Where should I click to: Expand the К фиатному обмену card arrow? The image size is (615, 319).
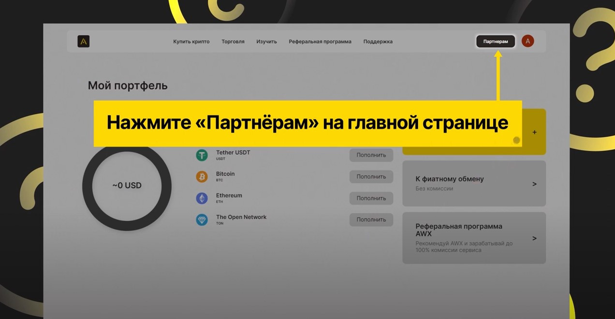pyautogui.click(x=534, y=184)
